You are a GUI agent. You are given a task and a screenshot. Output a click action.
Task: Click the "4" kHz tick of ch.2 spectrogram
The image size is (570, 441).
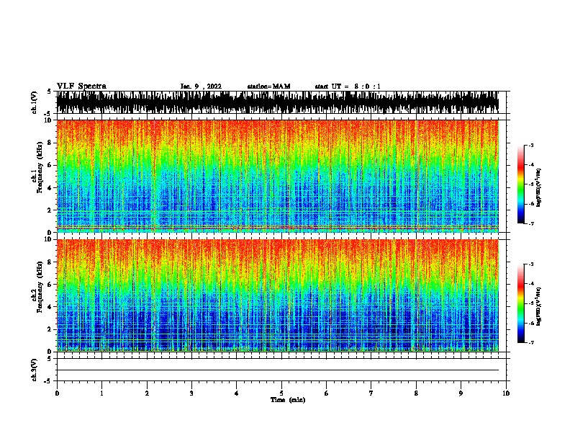[50, 307]
